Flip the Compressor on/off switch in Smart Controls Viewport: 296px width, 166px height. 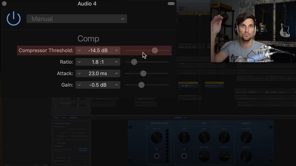(156, 156)
